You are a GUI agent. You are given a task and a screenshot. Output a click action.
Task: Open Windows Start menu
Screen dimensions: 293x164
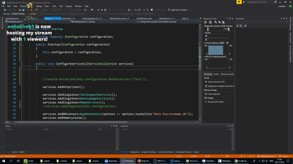[x=3, y=161]
